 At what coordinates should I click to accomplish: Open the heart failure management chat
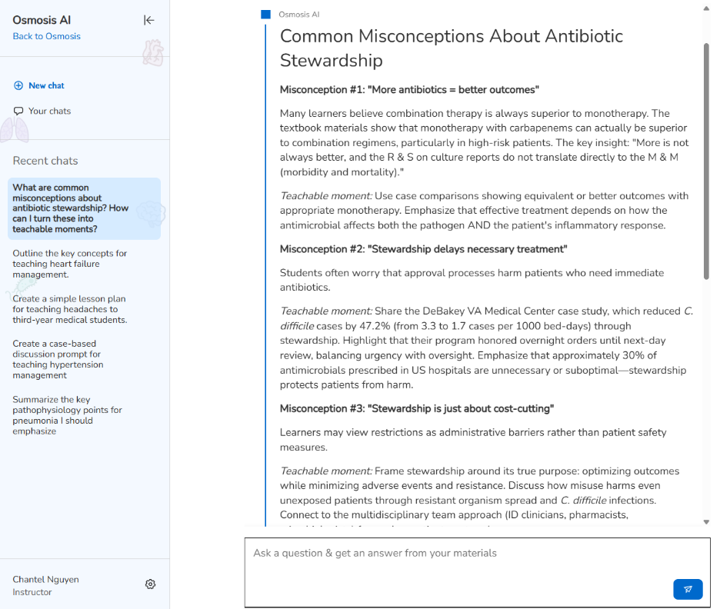pos(70,264)
